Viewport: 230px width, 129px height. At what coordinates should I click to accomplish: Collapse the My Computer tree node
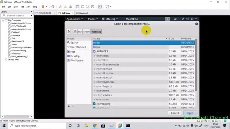pyautogui.click(x=3, y=20)
